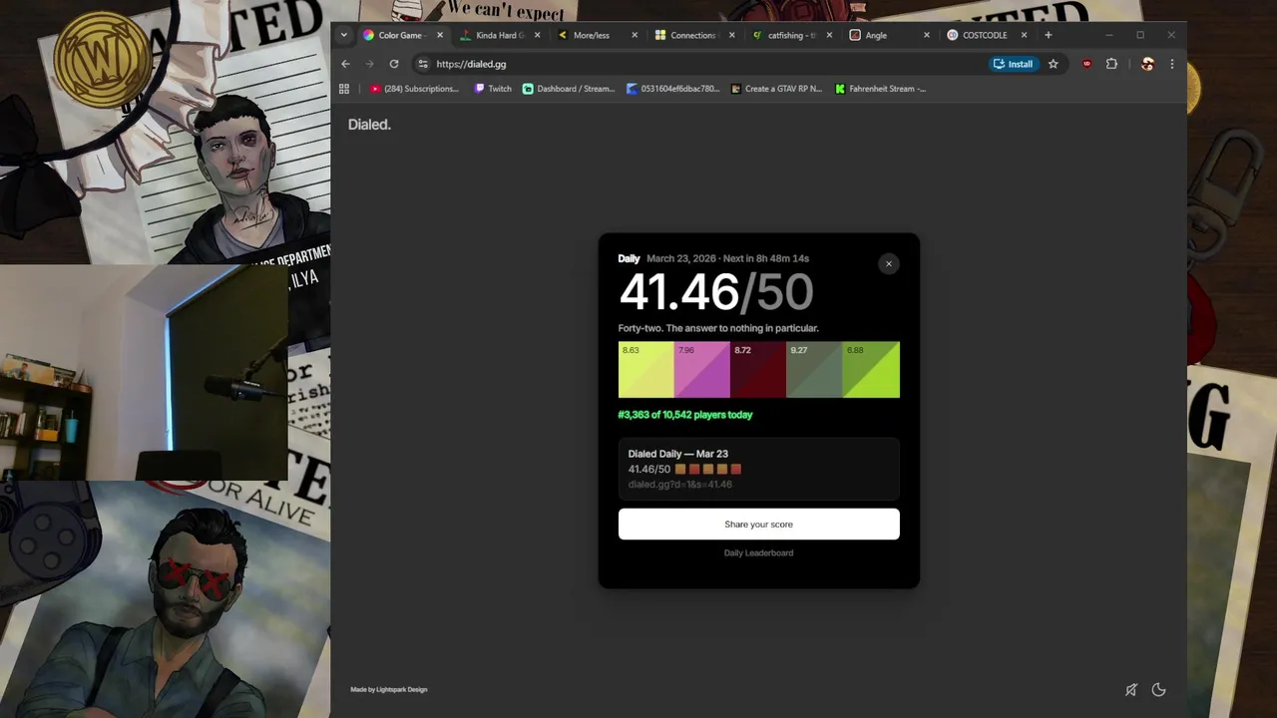Open the apps grid in bookmarks bar

[x=344, y=89]
